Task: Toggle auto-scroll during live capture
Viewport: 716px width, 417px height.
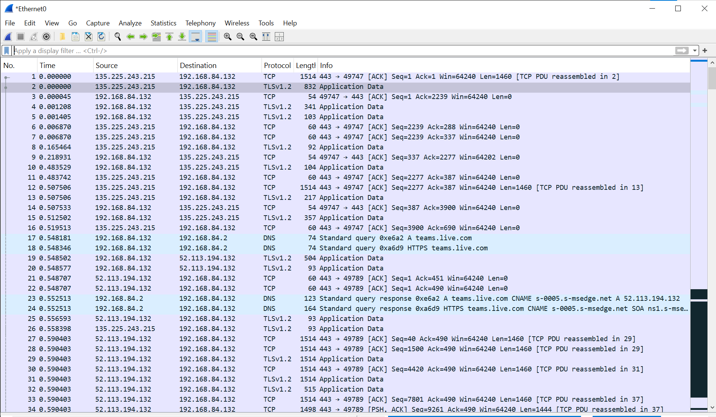Action: (x=195, y=37)
